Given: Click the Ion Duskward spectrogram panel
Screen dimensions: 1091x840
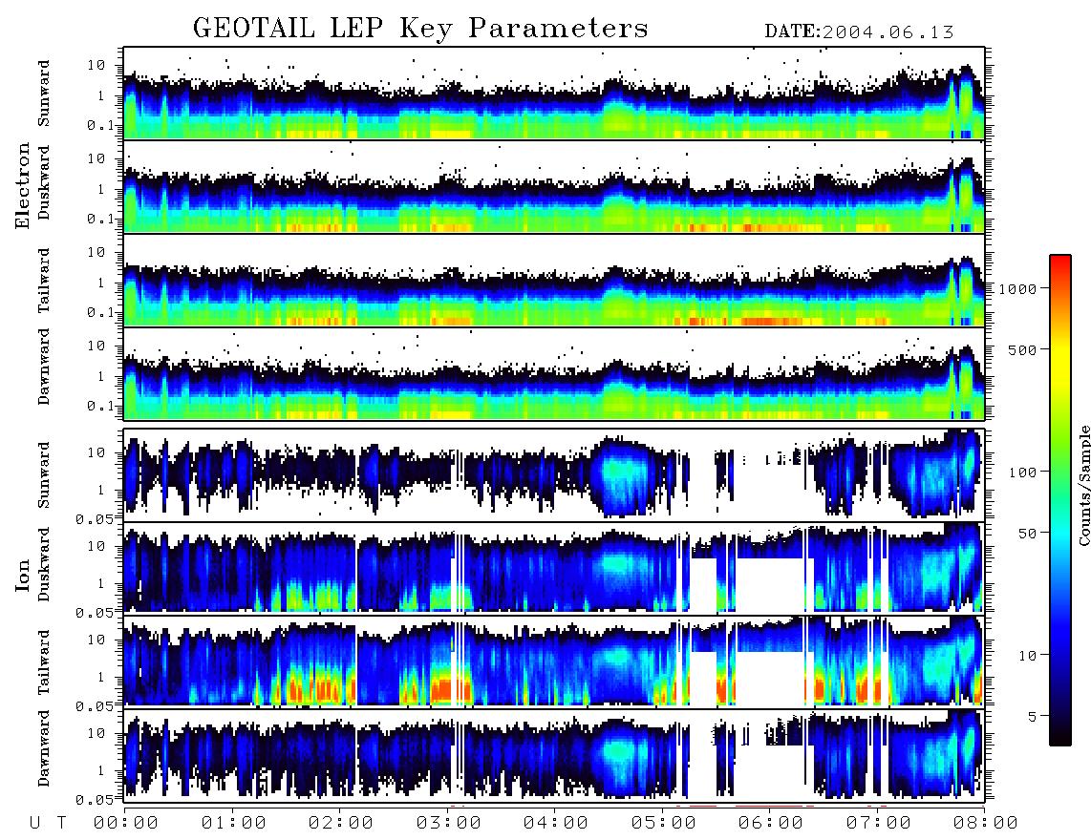Looking at the screenshot, I should coord(554,568).
